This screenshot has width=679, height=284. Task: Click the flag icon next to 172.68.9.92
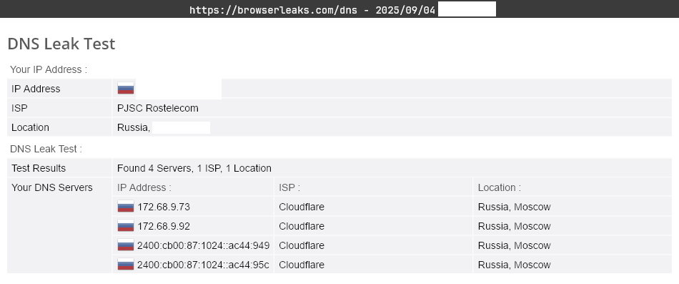126,226
